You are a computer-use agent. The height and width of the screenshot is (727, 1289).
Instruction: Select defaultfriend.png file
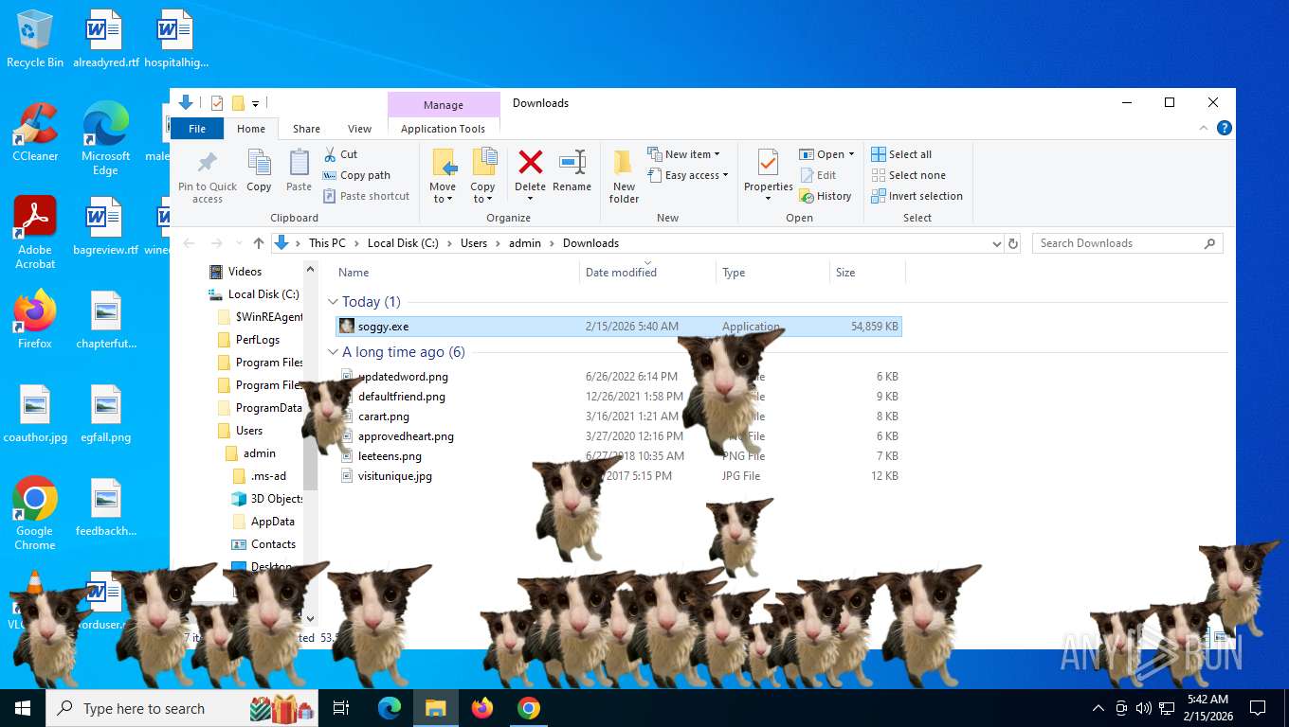click(401, 397)
